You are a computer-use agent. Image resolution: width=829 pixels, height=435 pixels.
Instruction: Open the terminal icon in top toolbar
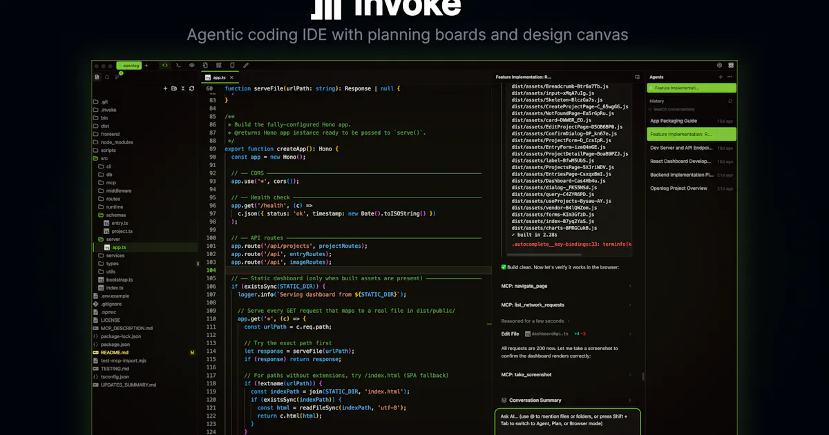tap(178, 66)
